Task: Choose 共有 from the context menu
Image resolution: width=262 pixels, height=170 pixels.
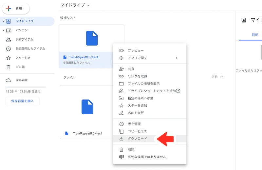Action: coord(150,69)
